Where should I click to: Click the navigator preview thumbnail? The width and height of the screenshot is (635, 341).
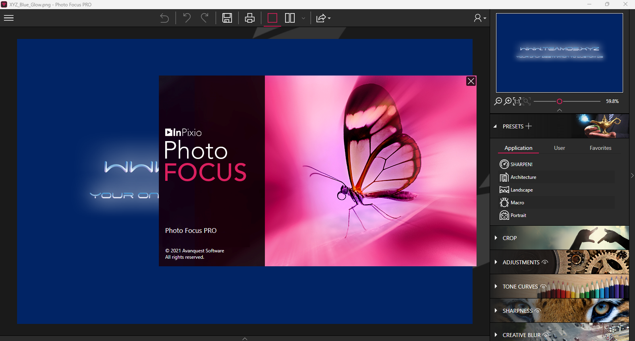(560, 53)
